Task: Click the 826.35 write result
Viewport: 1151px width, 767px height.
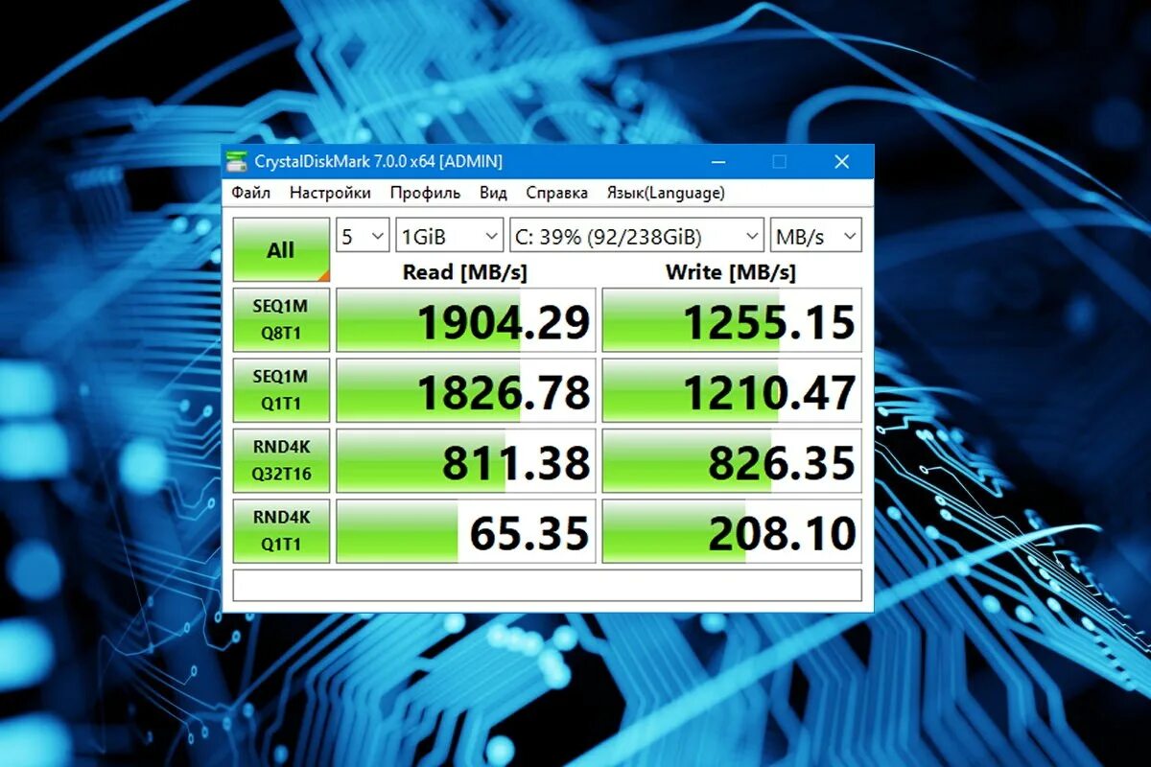Action: [x=732, y=460]
